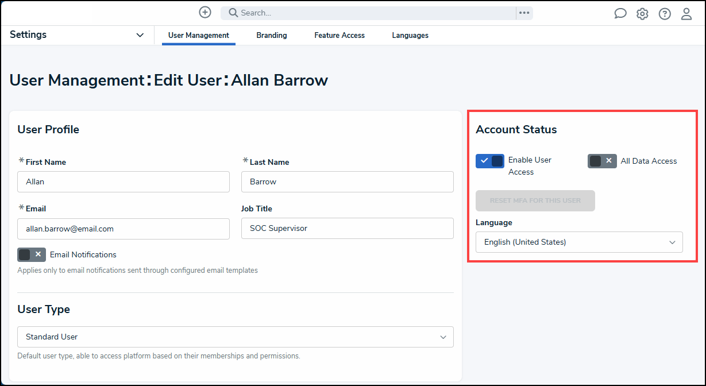706x386 pixels.
Task: Click the Account Status heading
Action: pyautogui.click(x=516, y=130)
